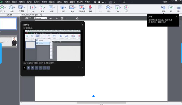182x105 pixels.
Task: Go to tutorial page 7
Action: pyautogui.click(x=48, y=68)
